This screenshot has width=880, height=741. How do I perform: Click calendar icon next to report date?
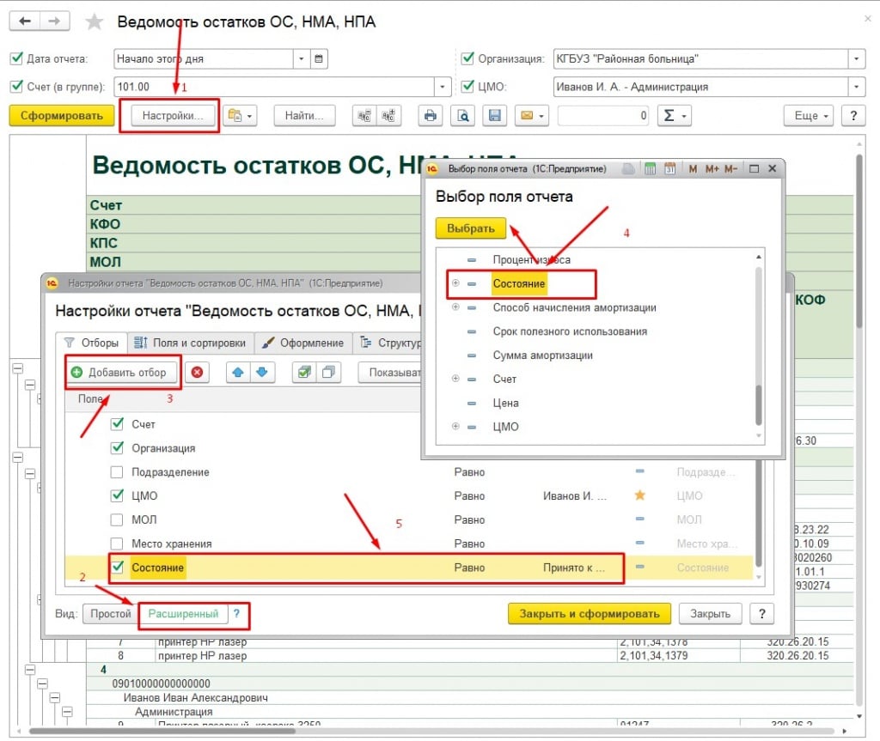click(319, 59)
